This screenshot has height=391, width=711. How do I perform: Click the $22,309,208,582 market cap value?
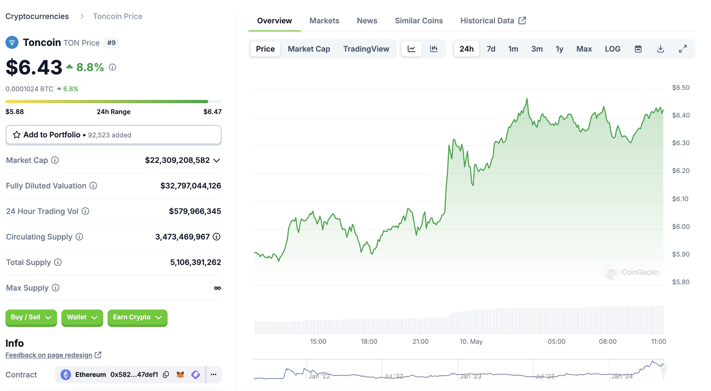coord(177,160)
